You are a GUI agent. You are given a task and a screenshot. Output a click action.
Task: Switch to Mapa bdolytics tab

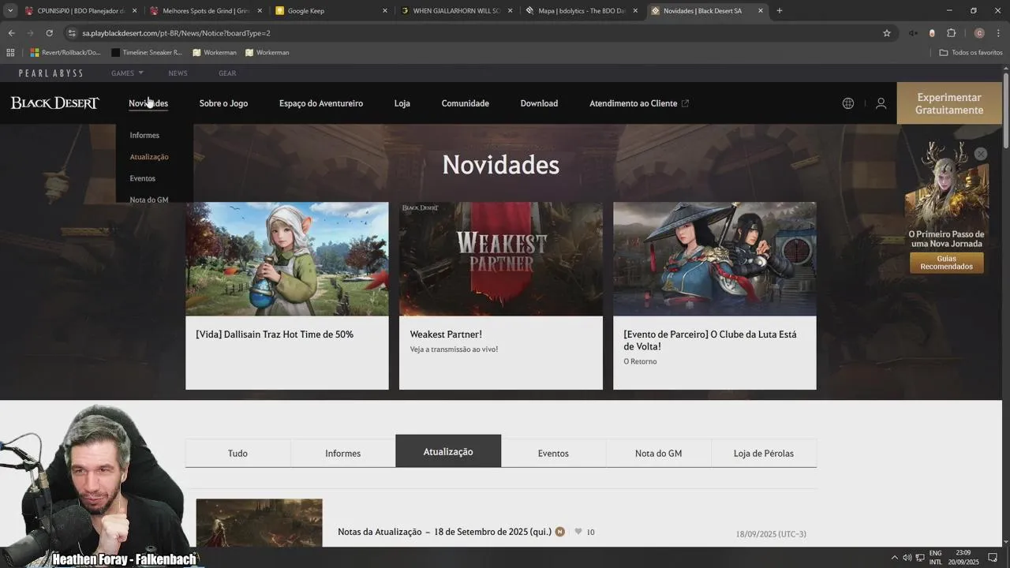point(582,11)
